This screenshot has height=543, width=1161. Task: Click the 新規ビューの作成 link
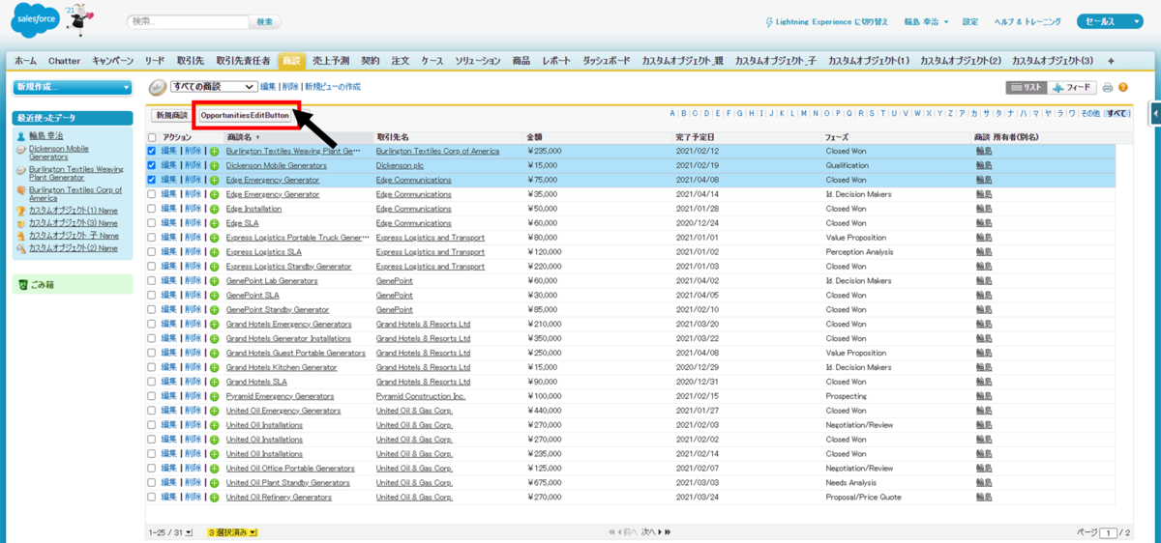click(x=333, y=87)
